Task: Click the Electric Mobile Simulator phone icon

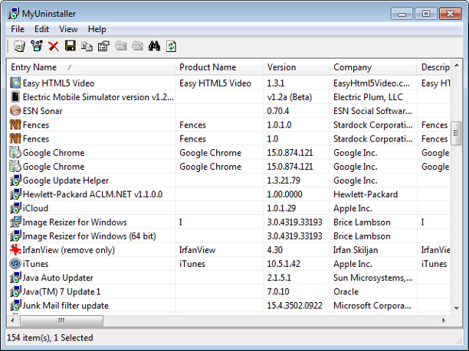Action: [15, 96]
